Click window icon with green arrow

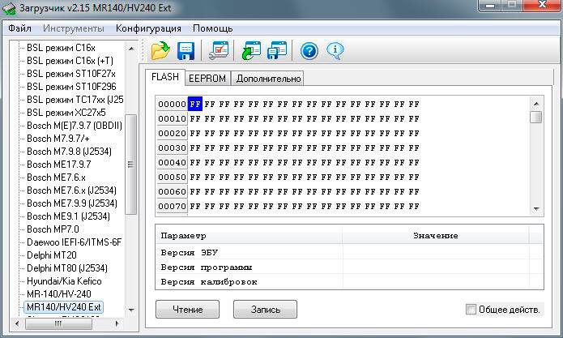pos(250,50)
